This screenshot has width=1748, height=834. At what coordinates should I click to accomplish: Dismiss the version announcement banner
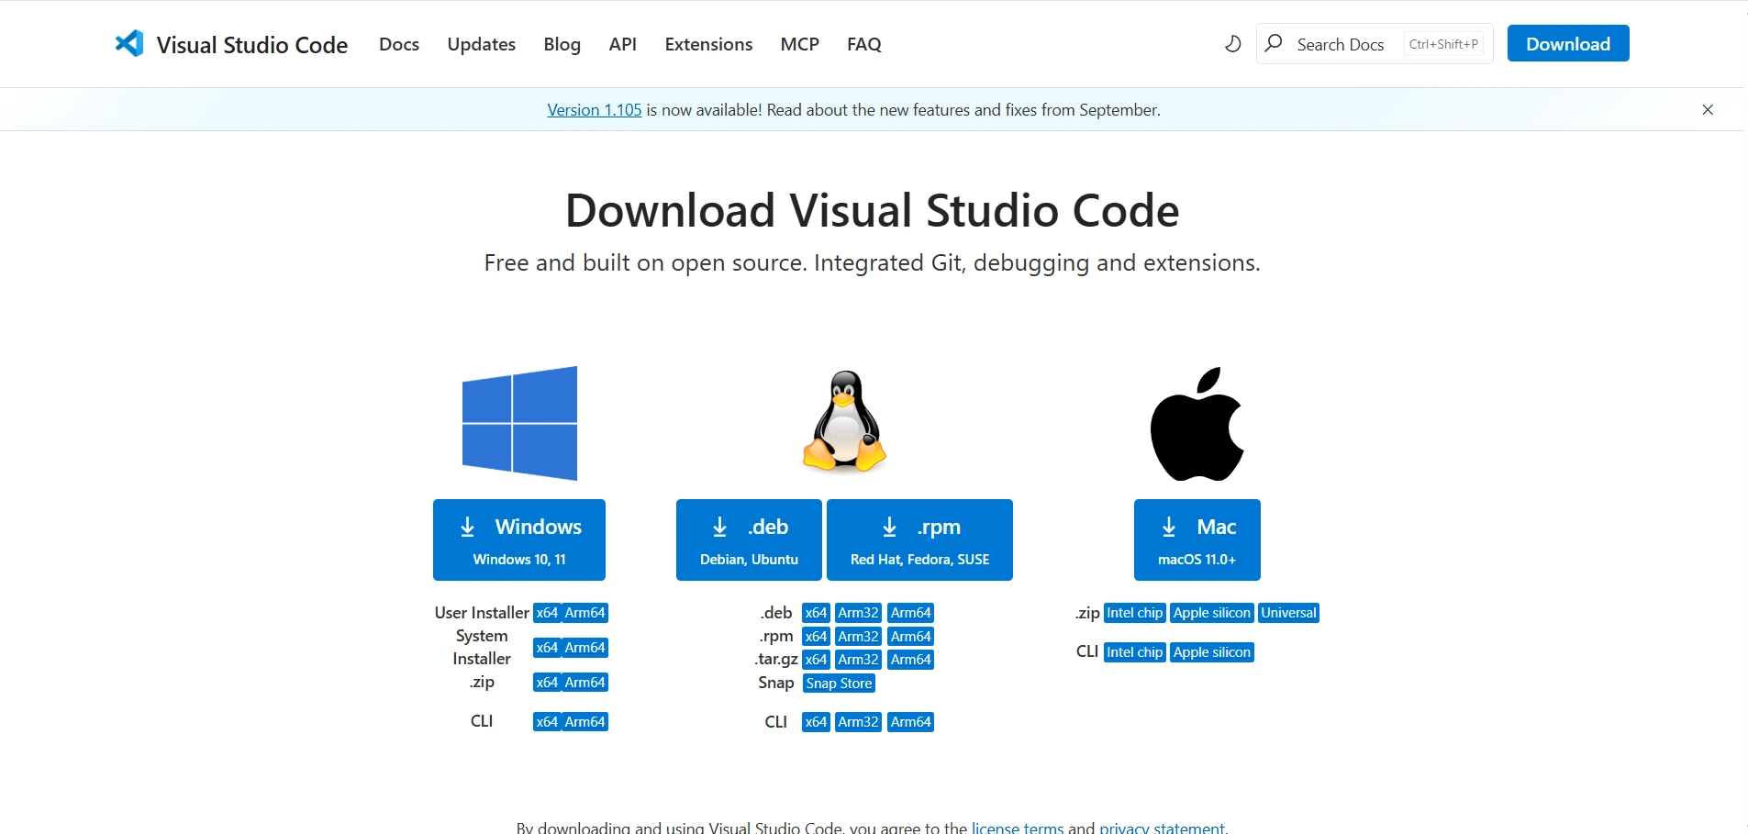coord(1707,109)
